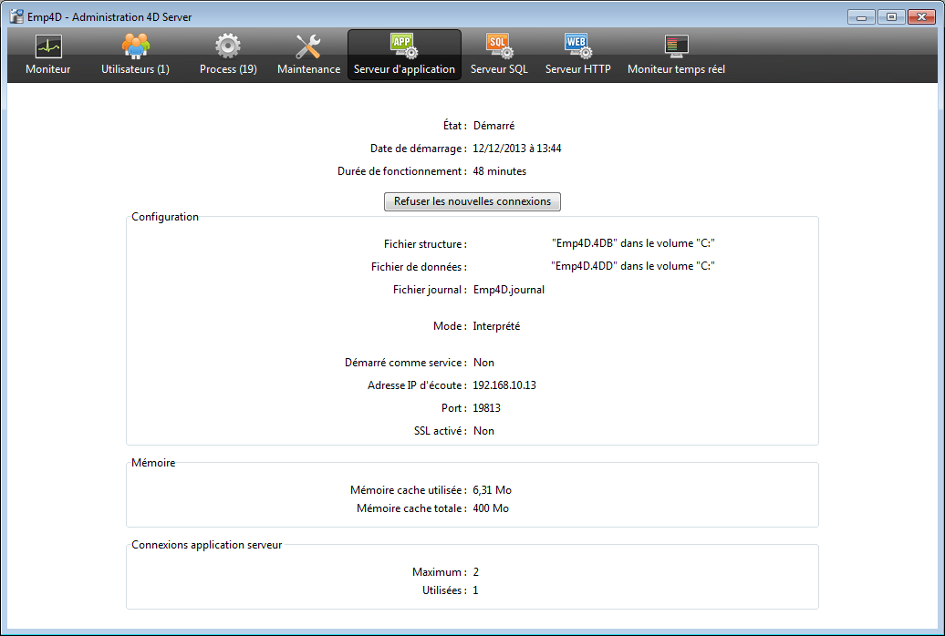945x636 pixels.
Task: Click the listening IP address 192.168.10.13
Action: (504, 385)
